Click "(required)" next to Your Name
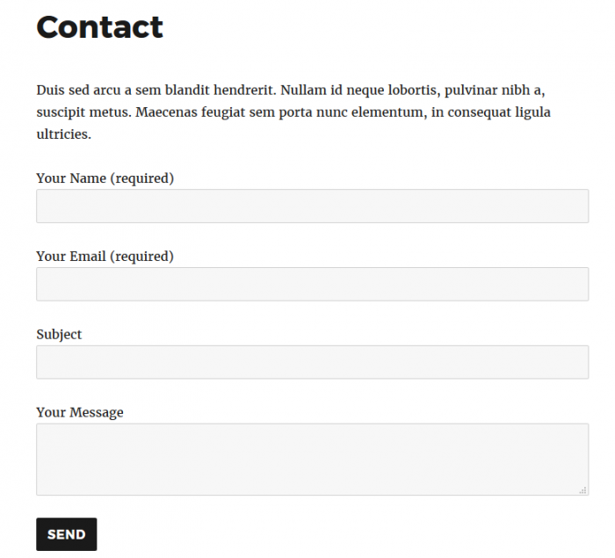The image size is (615, 558). pos(141,178)
